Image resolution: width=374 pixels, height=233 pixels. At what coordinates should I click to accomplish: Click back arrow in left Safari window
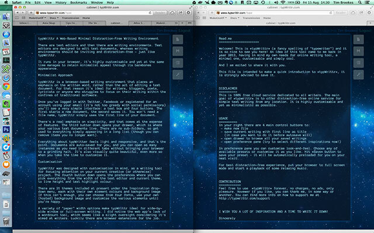(18, 13)
